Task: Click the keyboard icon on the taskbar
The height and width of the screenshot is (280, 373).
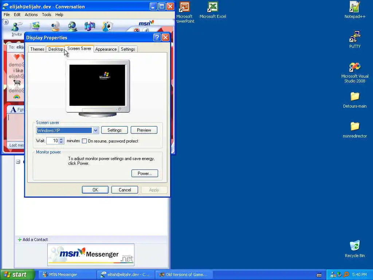Action: tap(319, 275)
